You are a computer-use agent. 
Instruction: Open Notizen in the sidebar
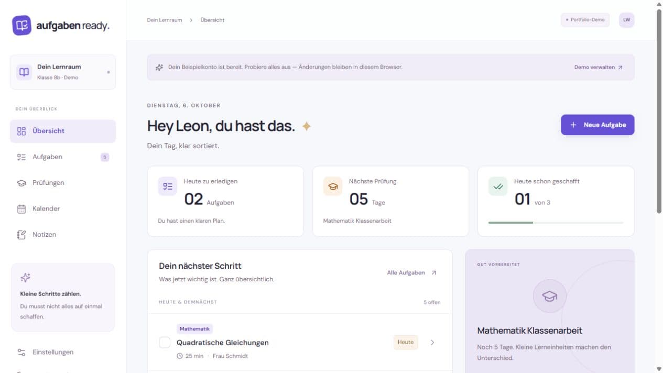[x=63, y=235]
